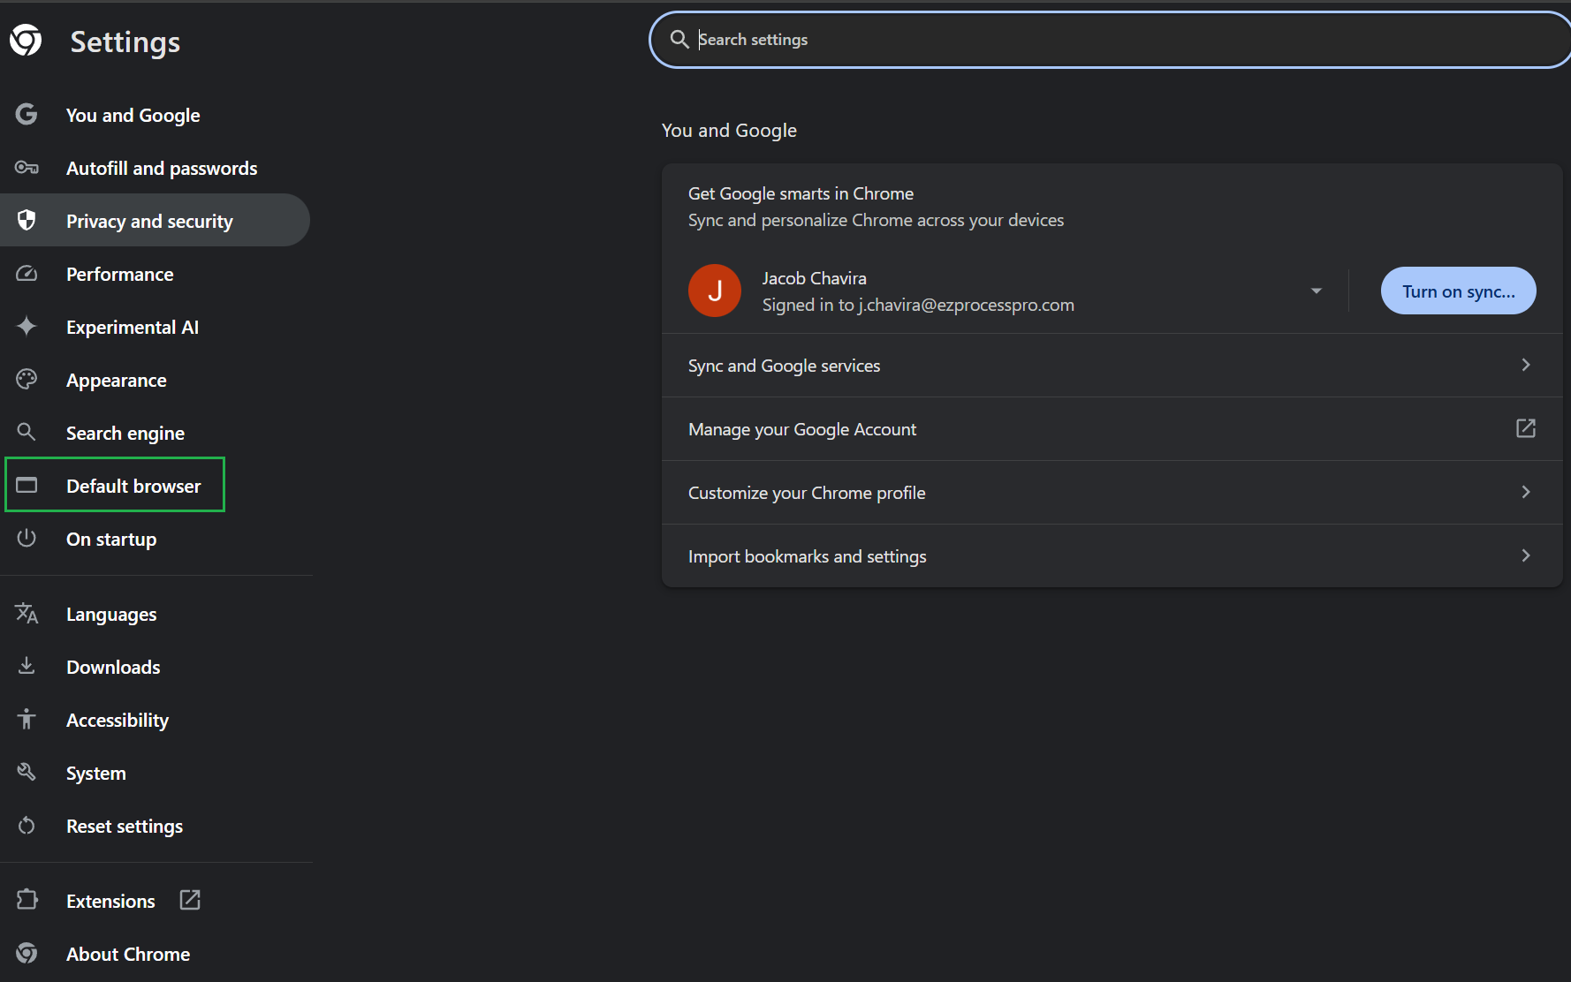Select Default browser in sidebar

tap(115, 485)
